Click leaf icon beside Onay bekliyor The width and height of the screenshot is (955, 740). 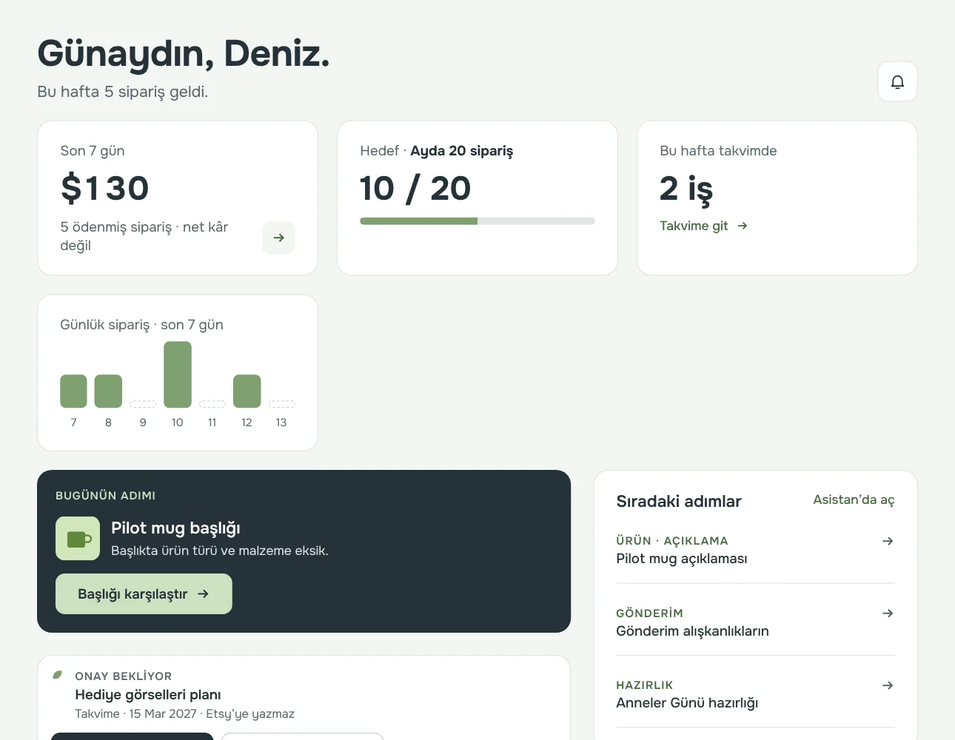(58, 675)
